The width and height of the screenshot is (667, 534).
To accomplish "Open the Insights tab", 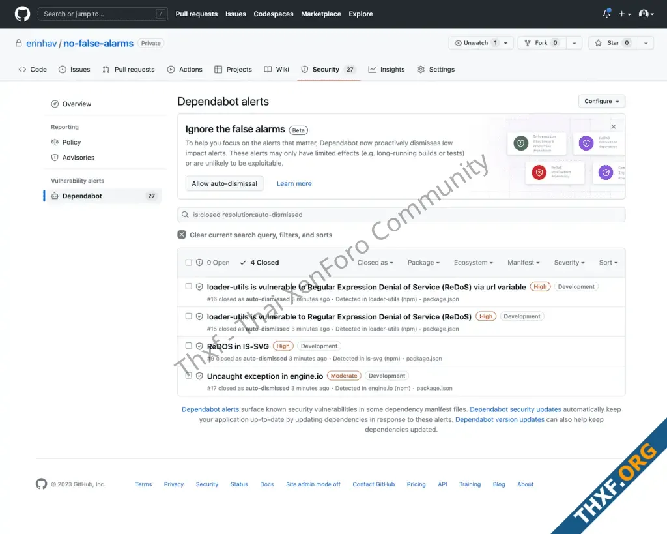I will click(387, 69).
